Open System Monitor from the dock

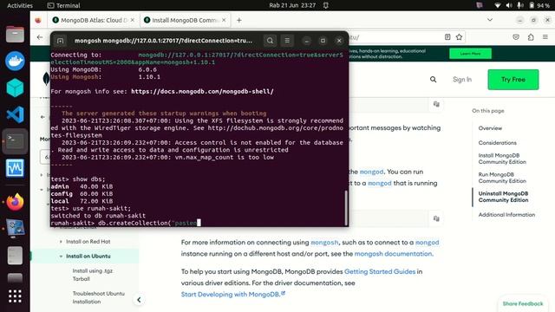tap(15, 168)
